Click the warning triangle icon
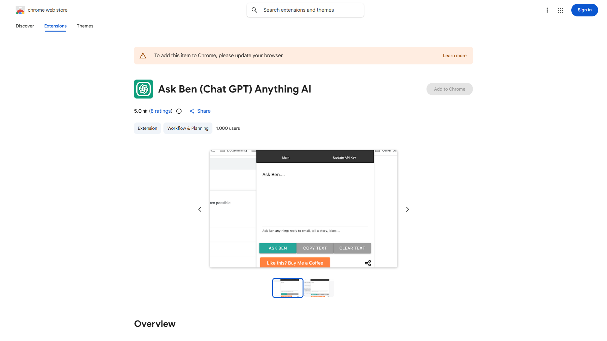 pos(143,56)
